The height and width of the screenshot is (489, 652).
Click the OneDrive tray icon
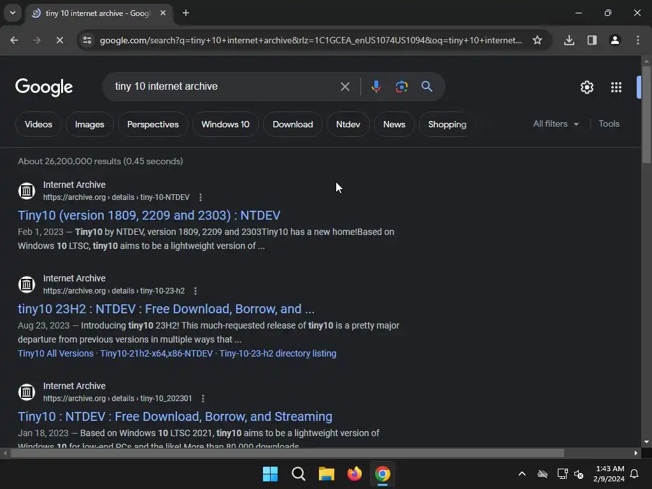[542, 474]
